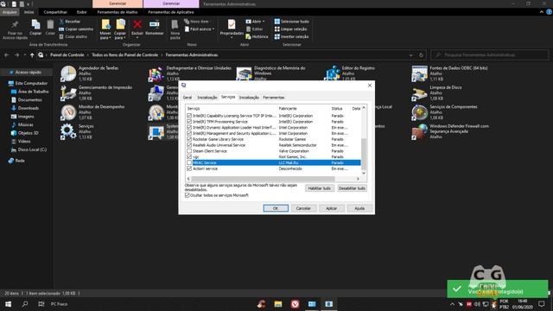Open Diagnóstico de Memória do Windows shortcut
The image size is (553, 311).
[x=270, y=73]
